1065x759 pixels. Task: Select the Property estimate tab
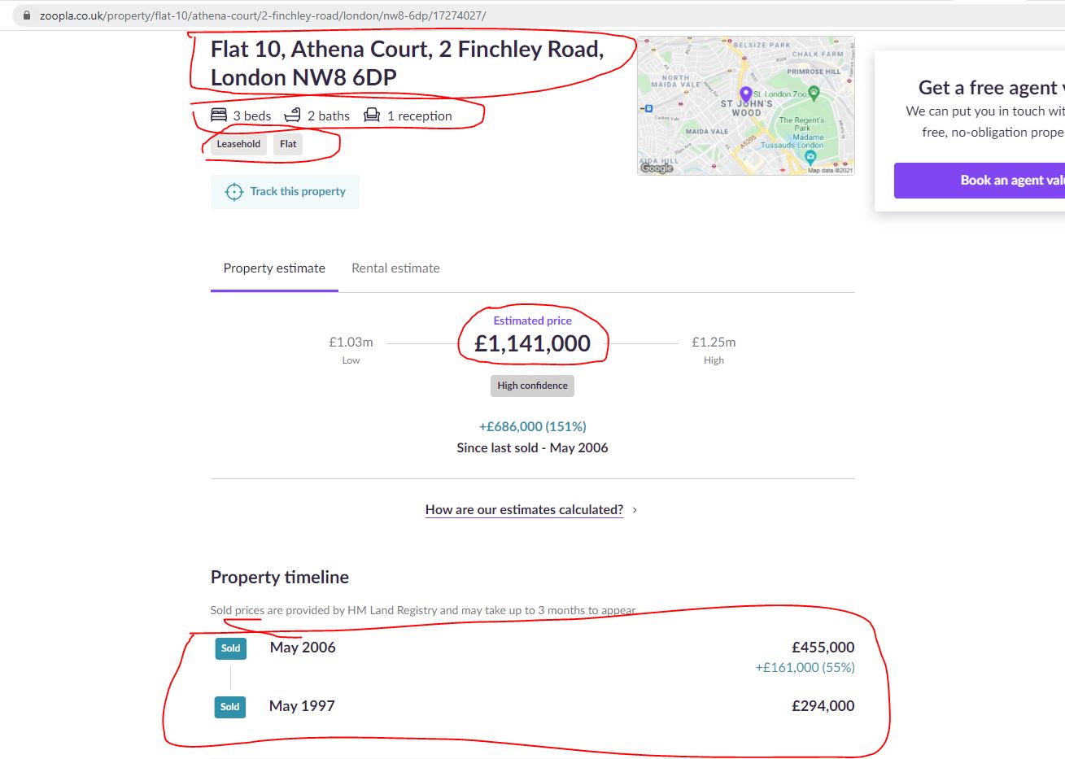tap(274, 268)
